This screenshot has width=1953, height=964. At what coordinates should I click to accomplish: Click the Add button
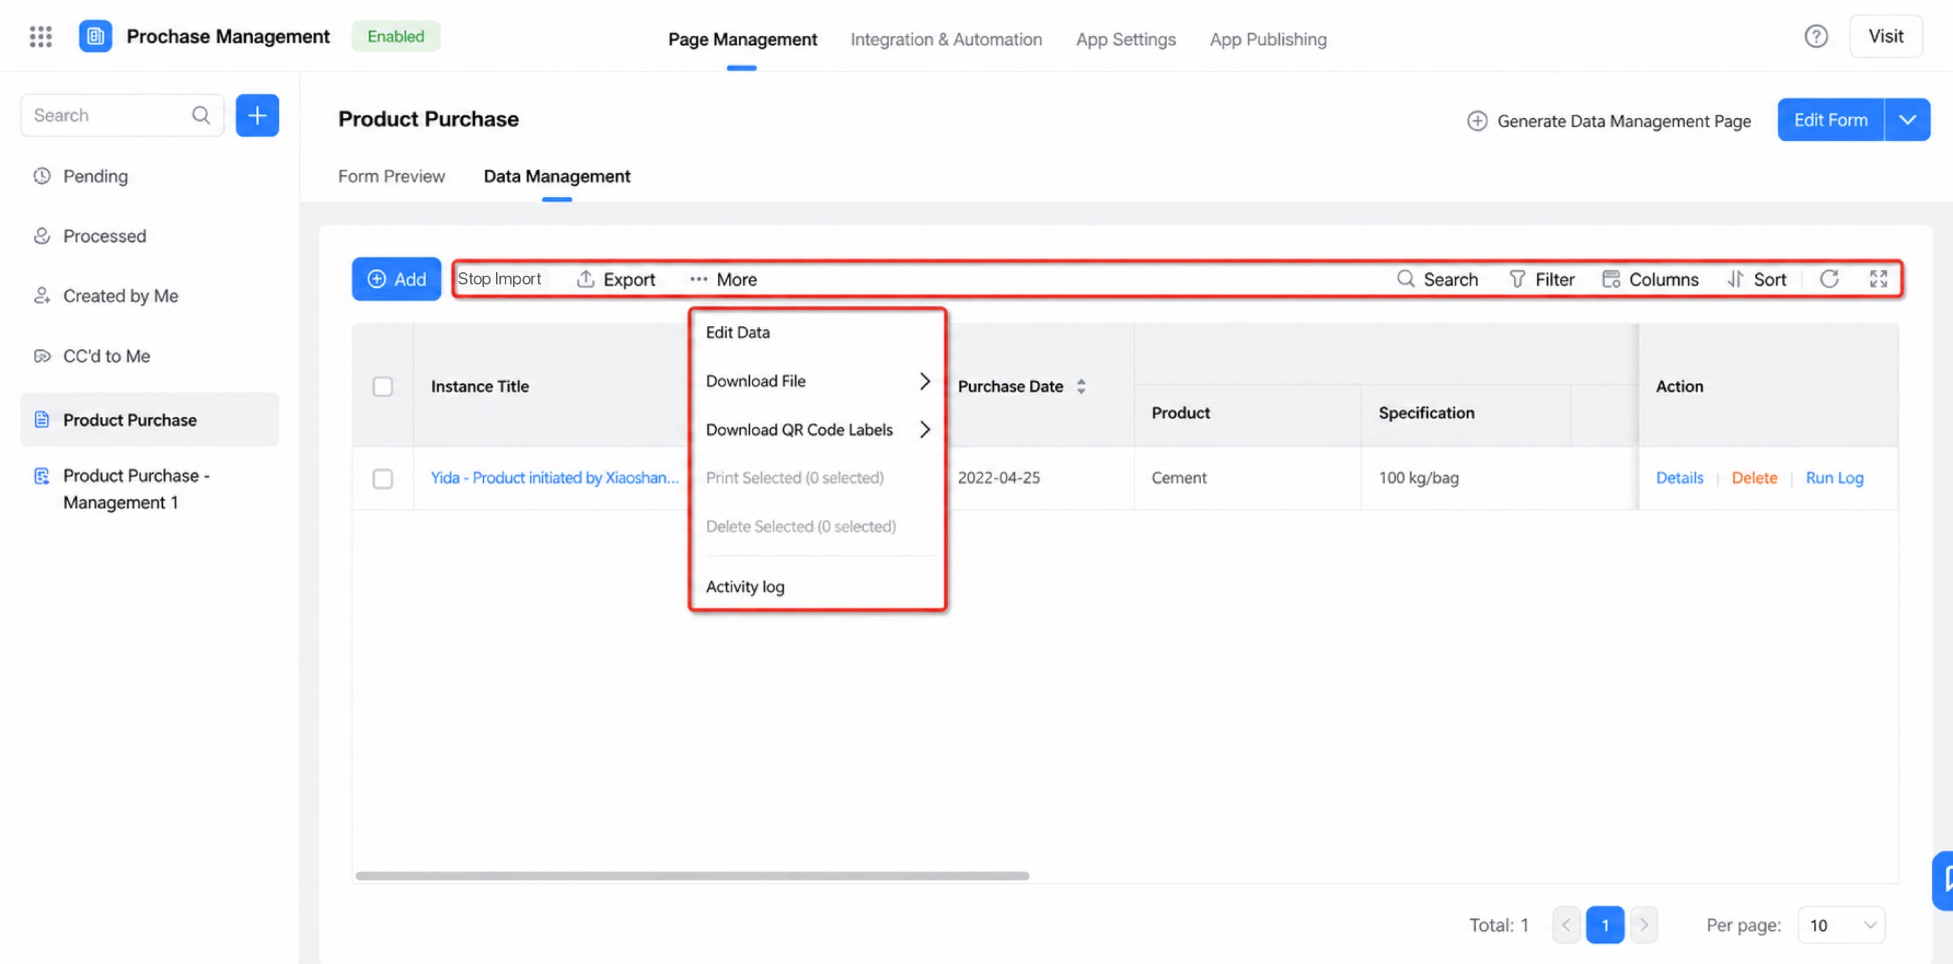coord(396,279)
